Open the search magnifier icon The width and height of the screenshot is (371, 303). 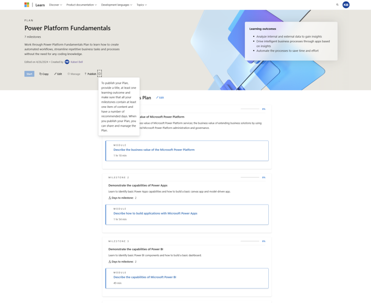[x=337, y=5]
